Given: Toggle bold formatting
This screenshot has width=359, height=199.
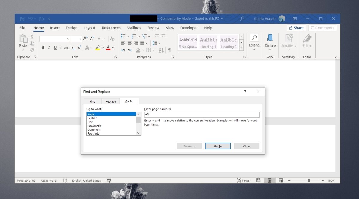Looking at the screenshot, I should tap(42, 48).
